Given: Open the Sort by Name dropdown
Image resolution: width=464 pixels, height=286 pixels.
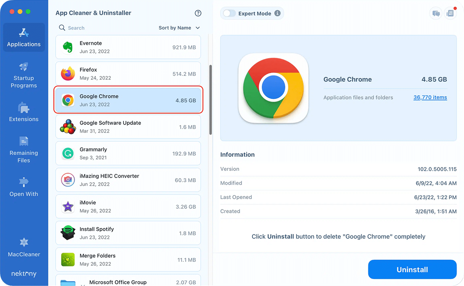Looking at the screenshot, I should click(x=179, y=28).
